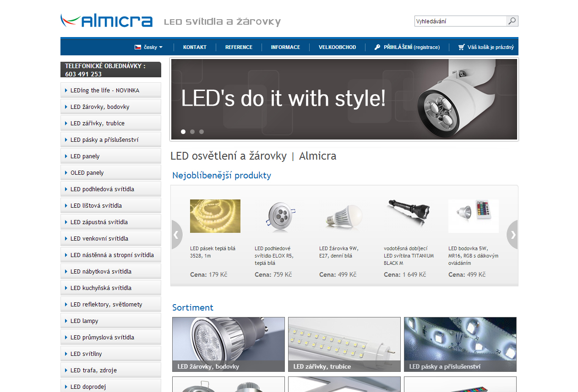This screenshot has width=578, height=392.
Task: Open the LED bodovka 5W product thumbnail
Action: [473, 216]
